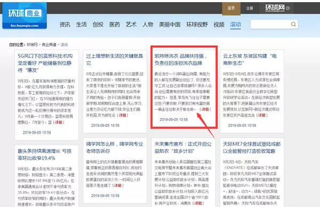Open the 资讯 menu item
The height and width of the screenshot is (207, 320).
click(65, 24)
